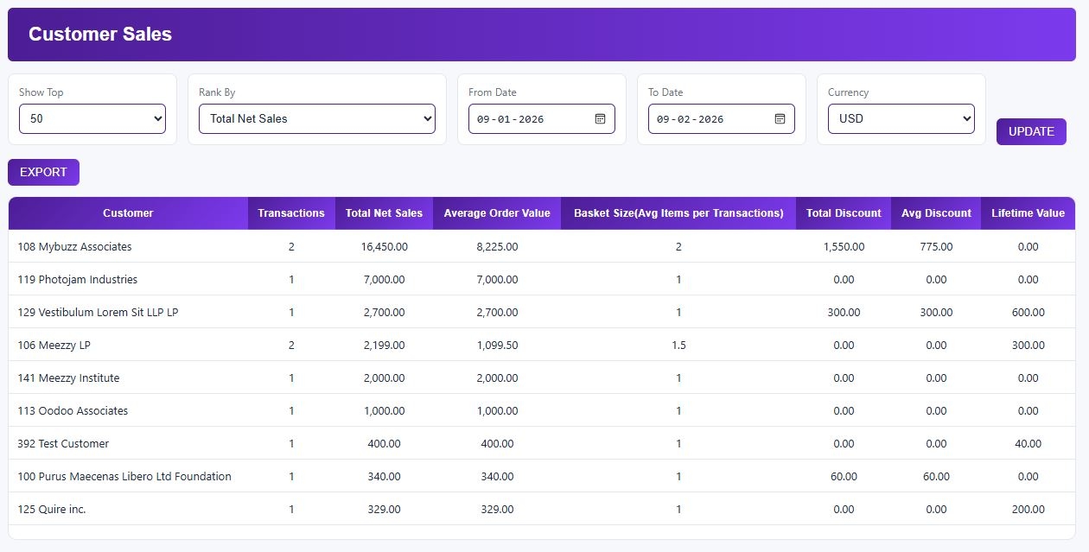Open the Currency dropdown
The height and width of the screenshot is (552, 1089).
point(901,118)
